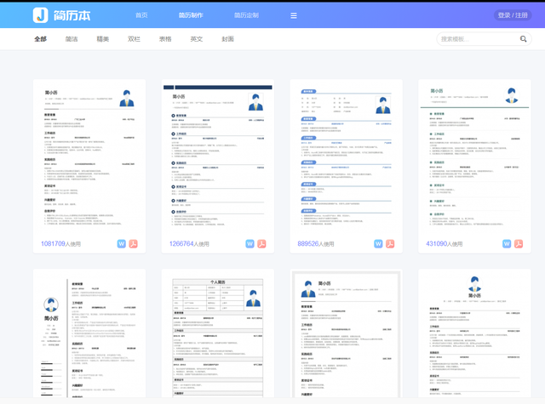Image resolution: width=545 pixels, height=404 pixels.
Task: Click the 431090人使用 usage count
Action: click(x=445, y=243)
